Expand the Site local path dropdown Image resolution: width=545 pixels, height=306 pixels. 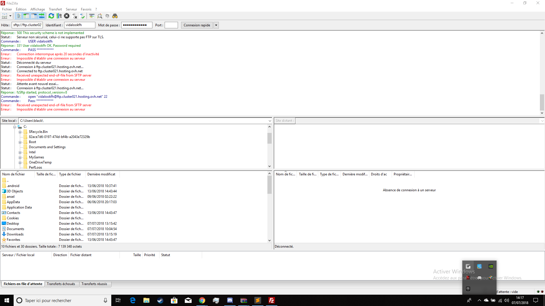point(270,121)
